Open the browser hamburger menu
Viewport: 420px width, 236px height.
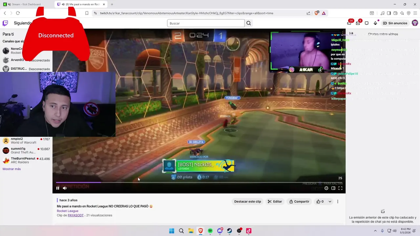pyautogui.click(x=415, y=13)
